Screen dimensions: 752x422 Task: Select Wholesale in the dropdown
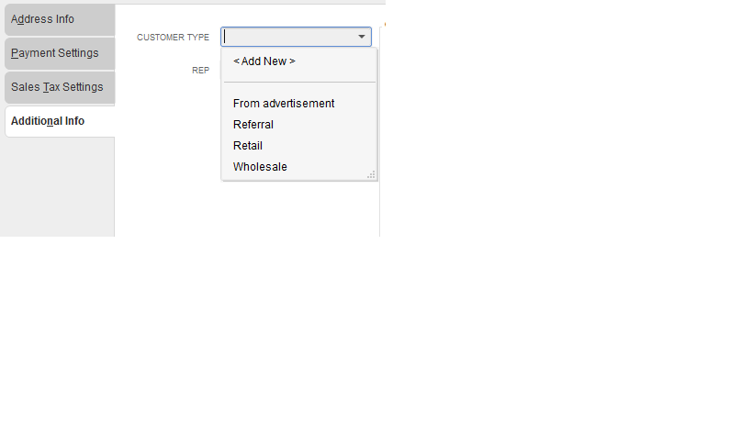pyautogui.click(x=260, y=167)
